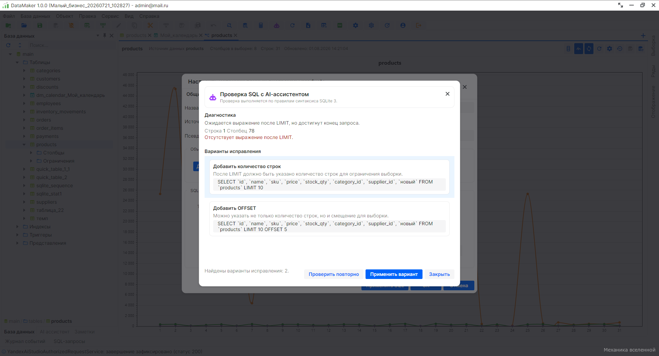Select the orders table in tree
Image resolution: width=659 pixels, height=356 pixels.
(x=44, y=120)
